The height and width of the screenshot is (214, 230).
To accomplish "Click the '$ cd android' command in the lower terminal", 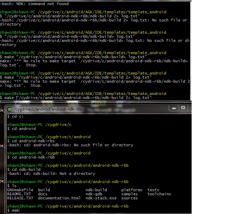I will (21, 129).
